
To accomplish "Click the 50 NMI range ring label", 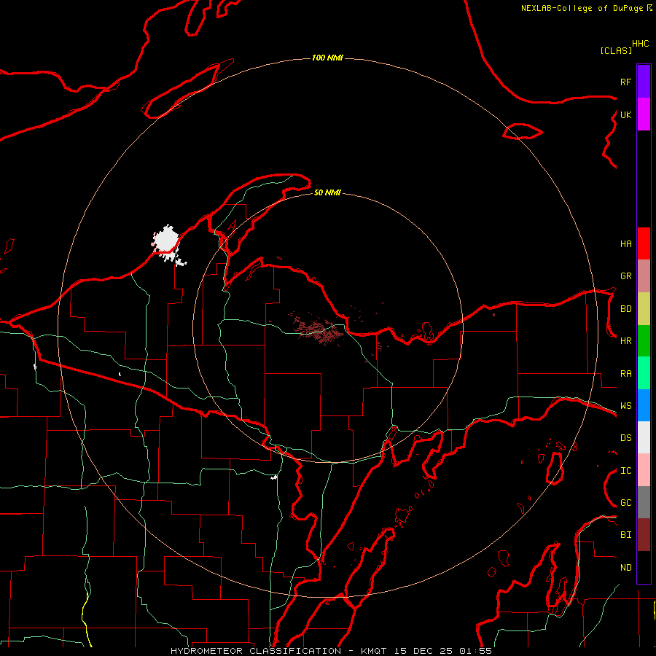I will tap(327, 193).
